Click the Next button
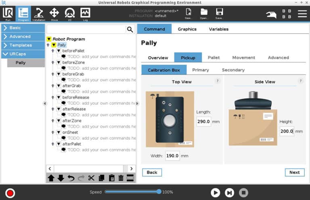Screen dimensions: 310x200 294,172
